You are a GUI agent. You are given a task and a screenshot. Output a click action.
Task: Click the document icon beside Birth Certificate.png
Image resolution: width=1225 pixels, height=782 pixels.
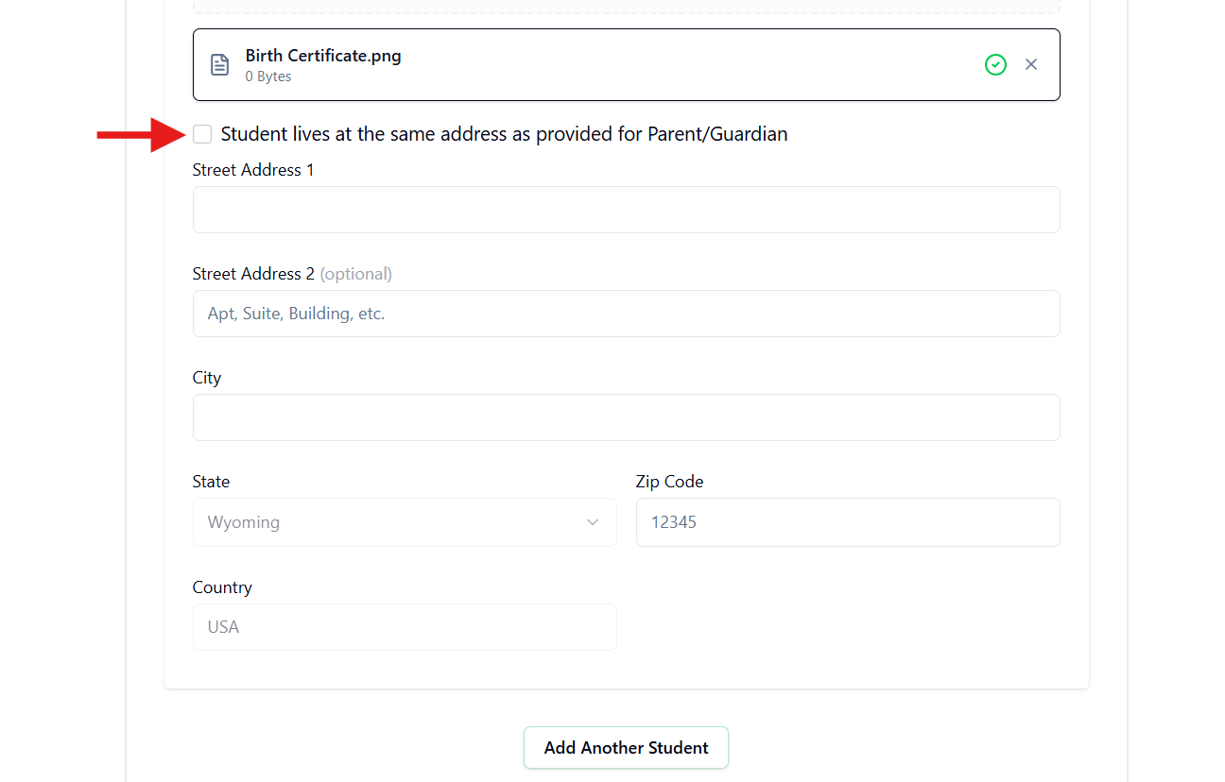click(x=219, y=64)
